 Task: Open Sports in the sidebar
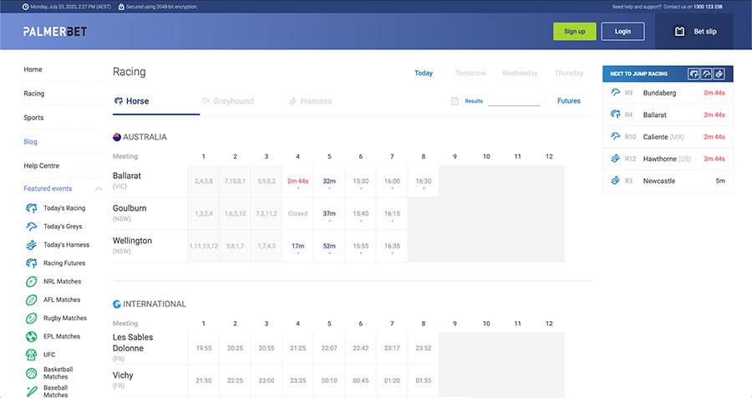[x=33, y=118]
